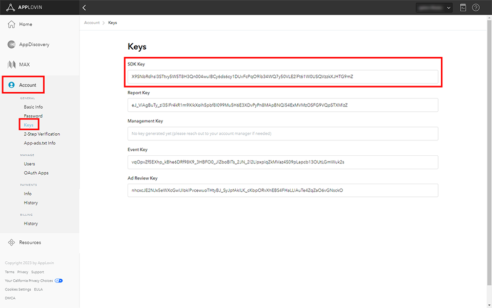Click the page's vertical scrollbar thumb
Screen dimensions: 492x308
[489, 152]
